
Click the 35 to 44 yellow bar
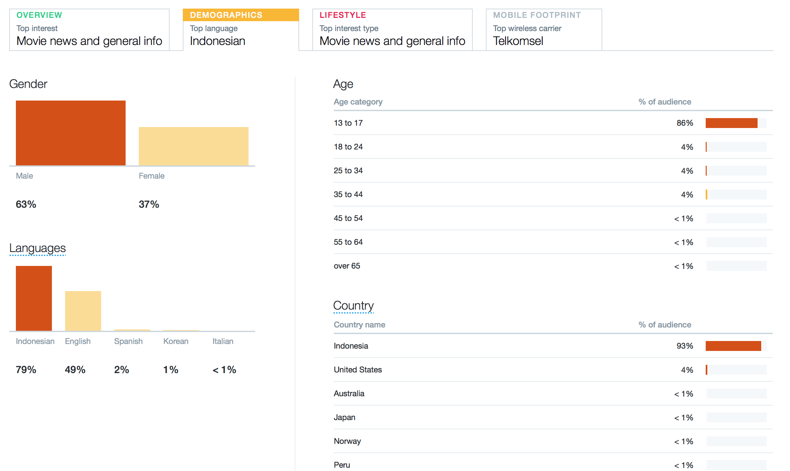[707, 194]
